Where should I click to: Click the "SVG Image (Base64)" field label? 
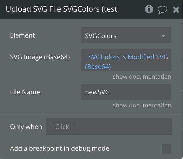tap(40, 57)
